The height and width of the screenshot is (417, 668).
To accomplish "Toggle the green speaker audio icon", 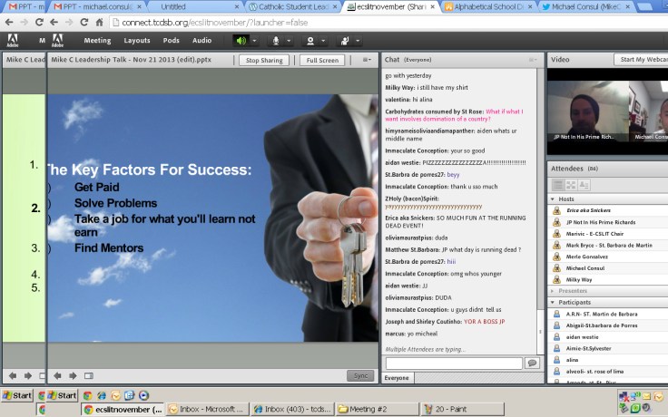I will coord(241,41).
